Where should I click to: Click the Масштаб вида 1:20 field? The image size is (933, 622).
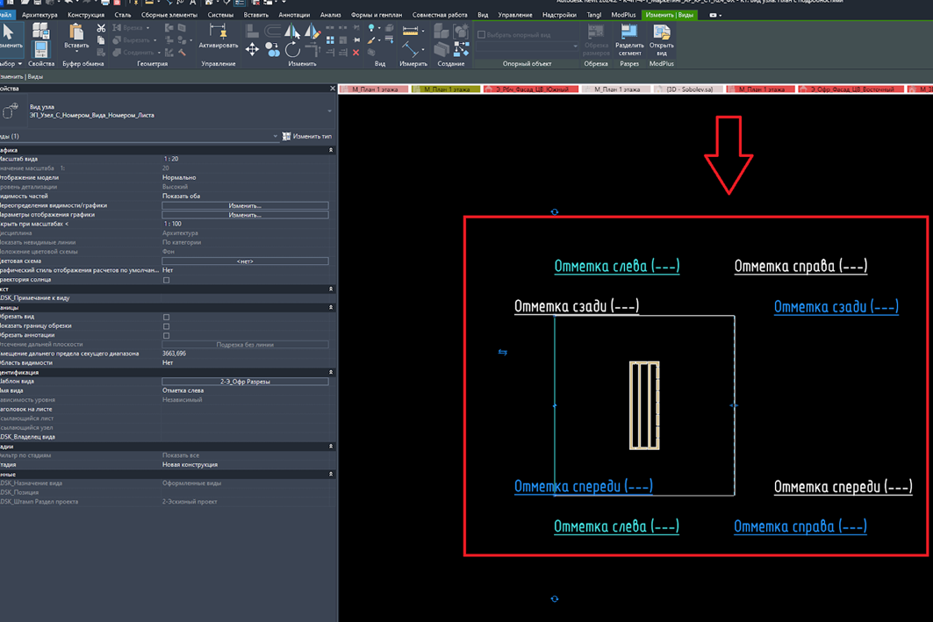point(245,160)
